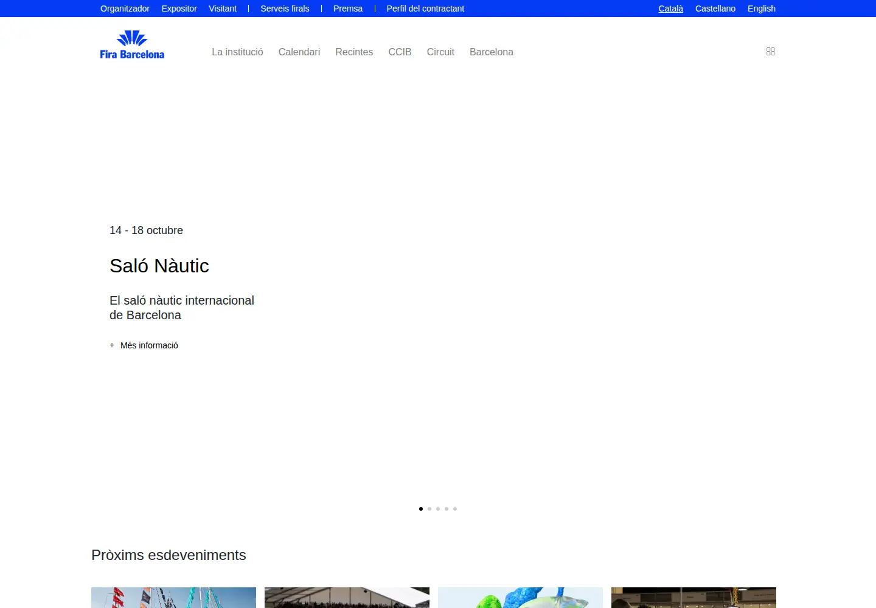This screenshot has height=608, width=876.
Task: Open Perfil del contractant link
Action: pos(425,9)
